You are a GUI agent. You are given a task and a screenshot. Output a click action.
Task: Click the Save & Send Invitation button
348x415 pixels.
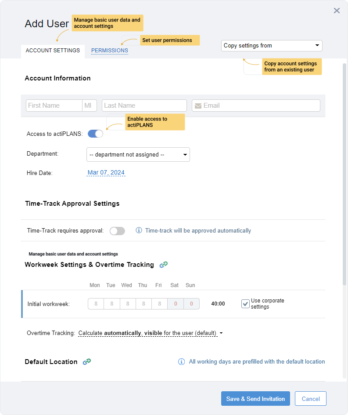tap(255, 398)
